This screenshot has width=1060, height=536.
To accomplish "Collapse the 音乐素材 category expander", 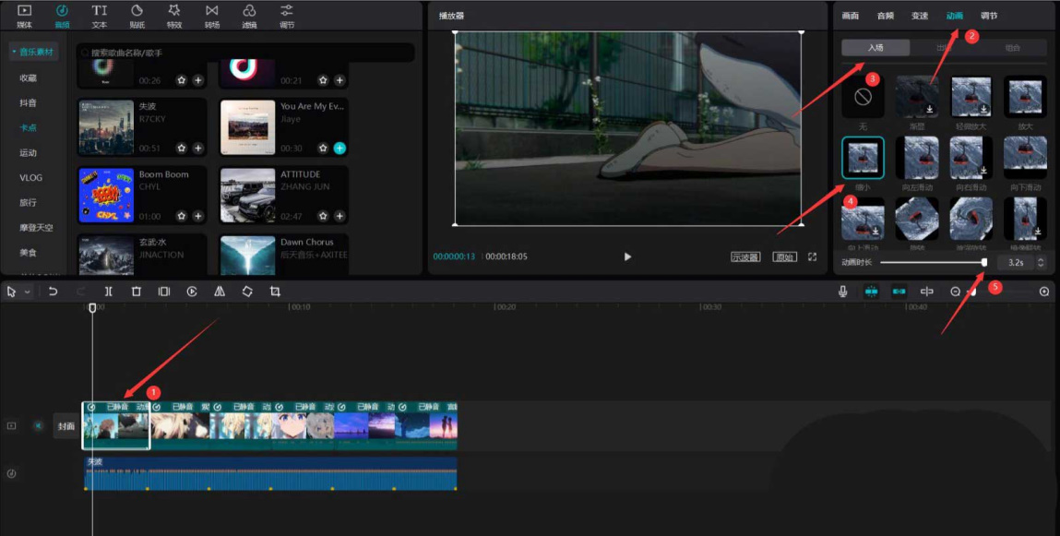I will (x=14, y=53).
